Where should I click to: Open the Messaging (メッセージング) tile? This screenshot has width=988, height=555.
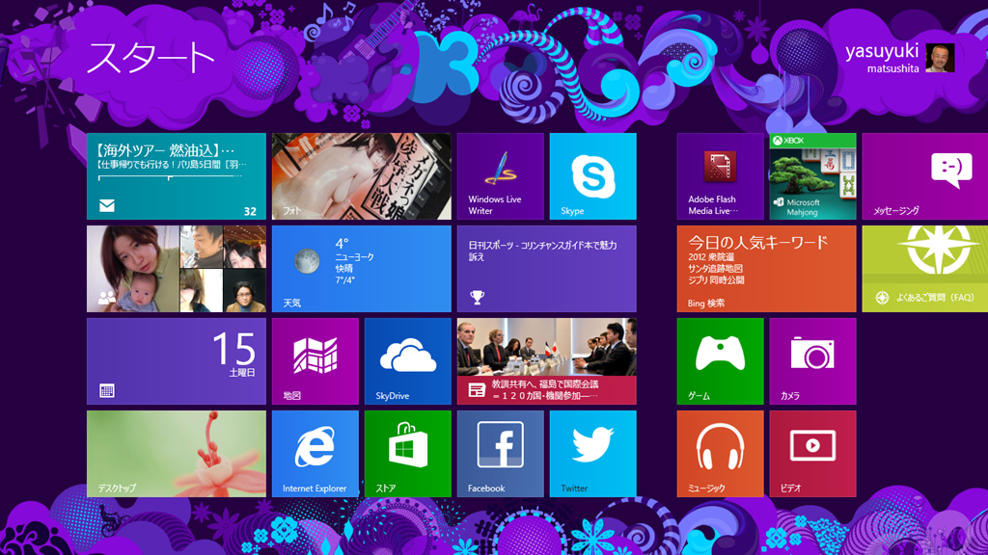(x=925, y=176)
